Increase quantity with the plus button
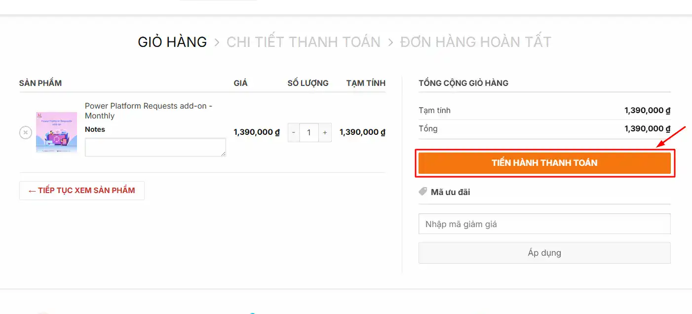The height and width of the screenshot is (314, 692). click(325, 132)
